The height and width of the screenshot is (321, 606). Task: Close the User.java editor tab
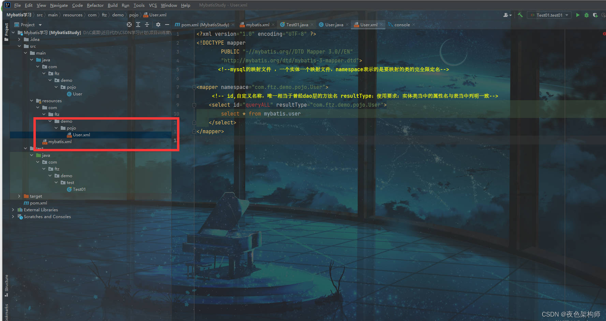347,25
